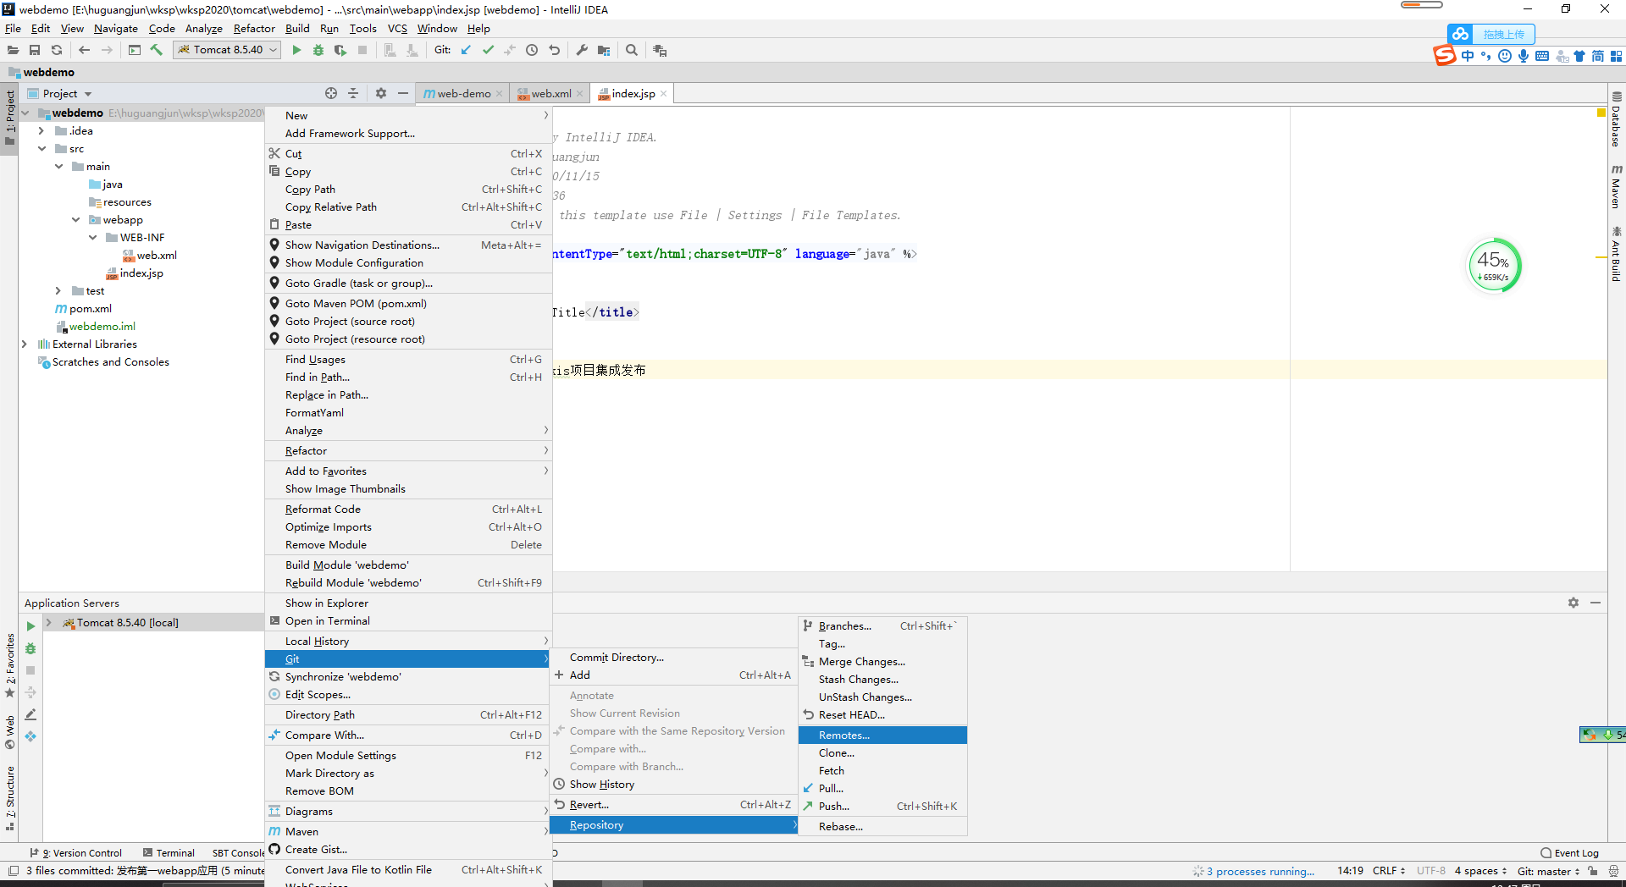Click the Git rollback arrow icon
This screenshot has height=887, width=1626.
pos(554,50)
